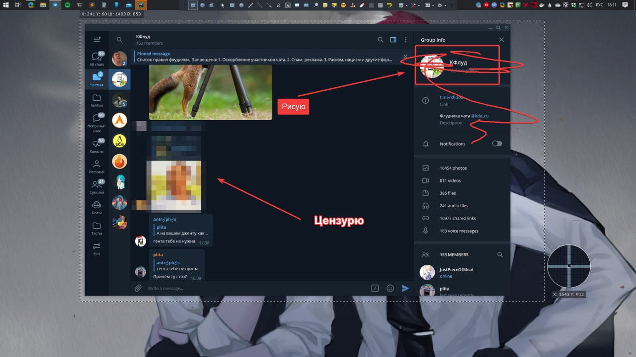Open the chat with orange arrow logo avatar
Screen dimensions: 636x357
click(x=119, y=120)
